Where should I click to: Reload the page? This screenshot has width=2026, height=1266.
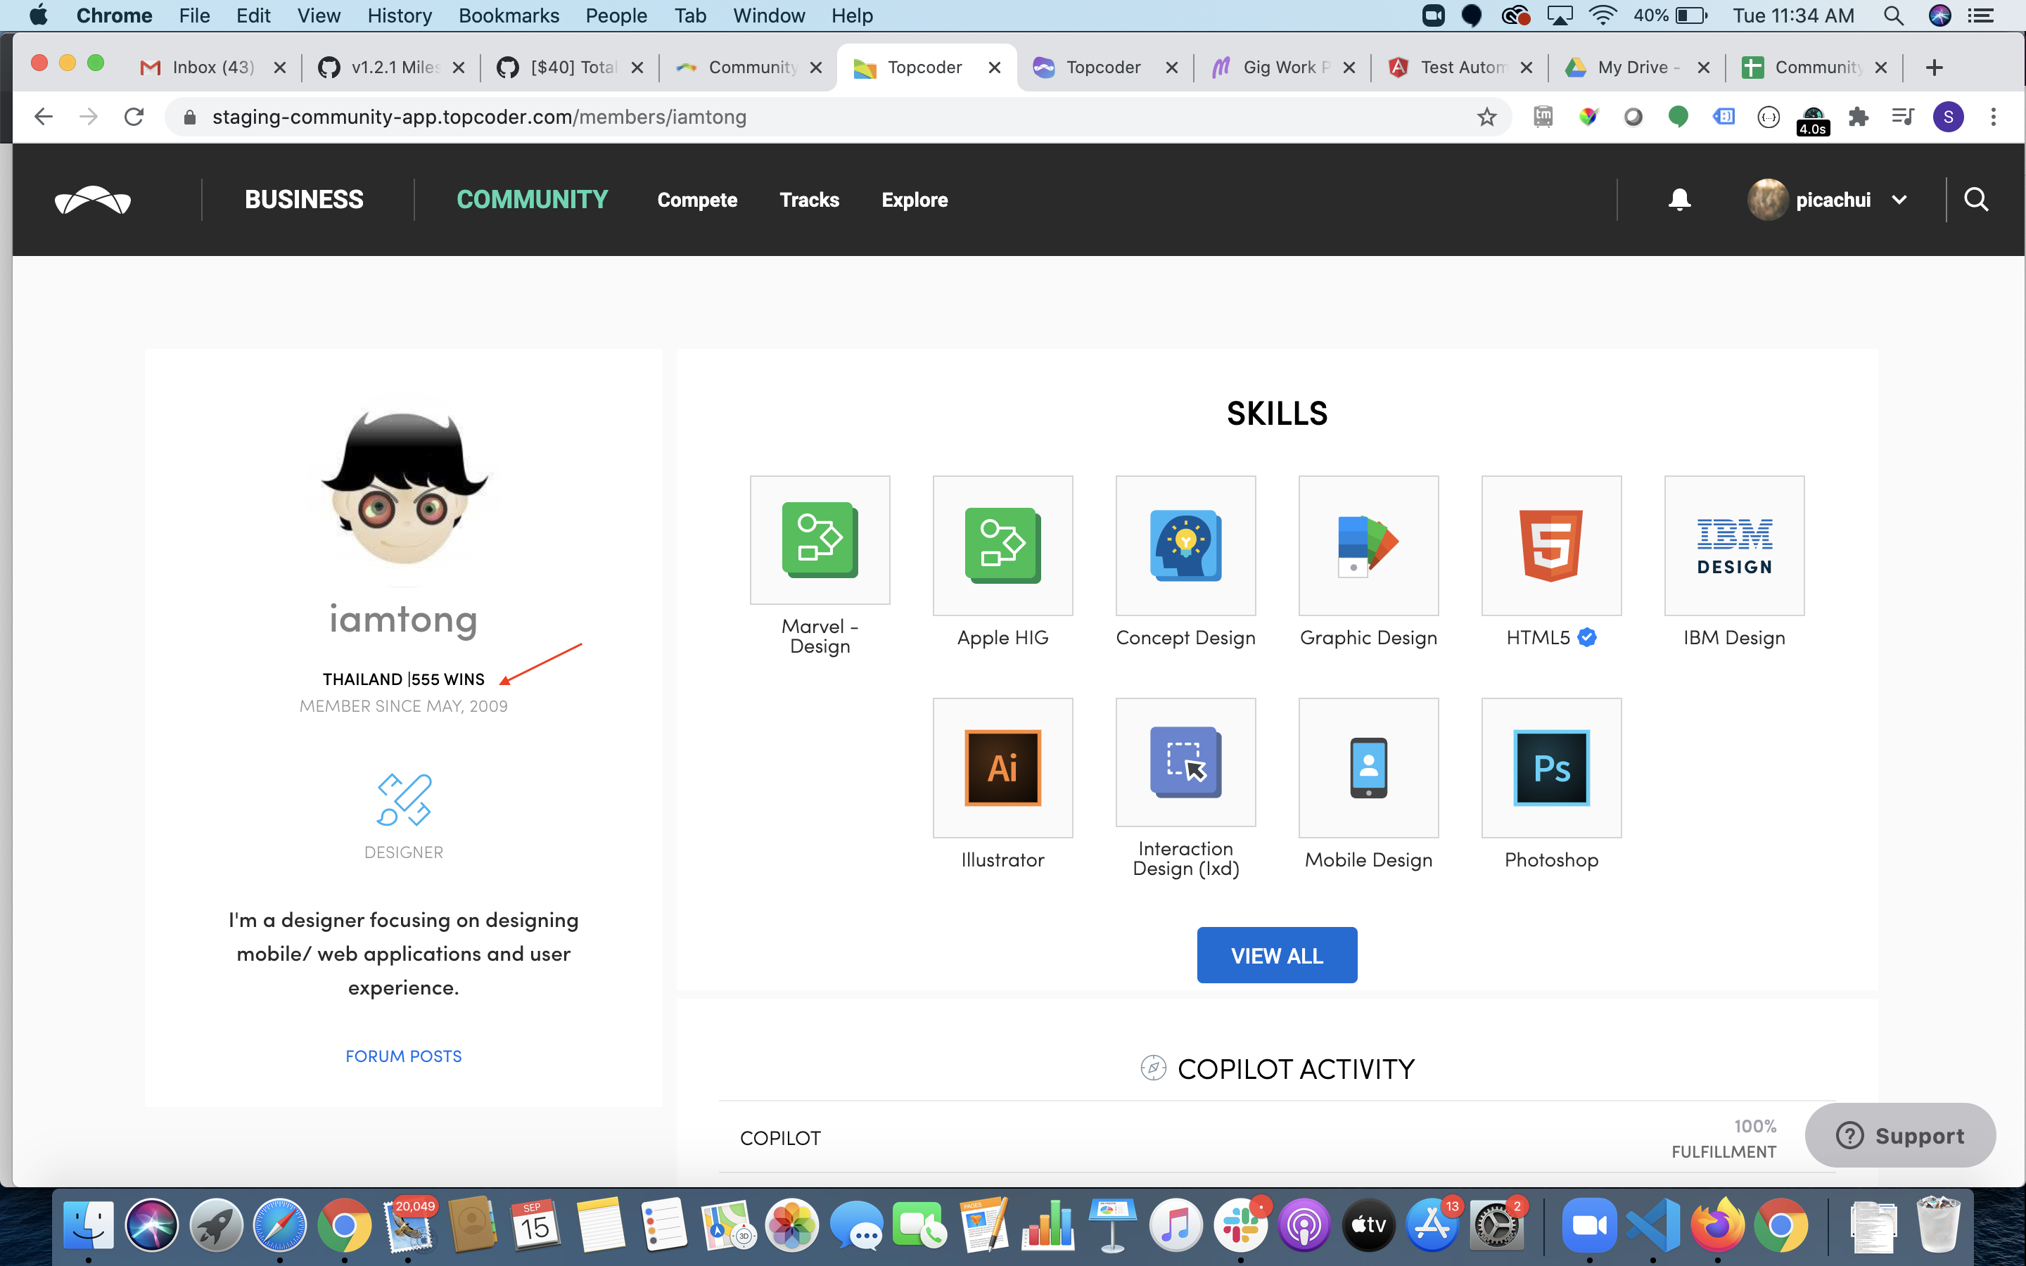pyautogui.click(x=134, y=116)
